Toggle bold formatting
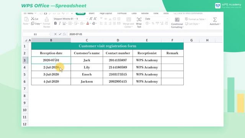The width and height of the screenshot is (245, 138). 55,23
